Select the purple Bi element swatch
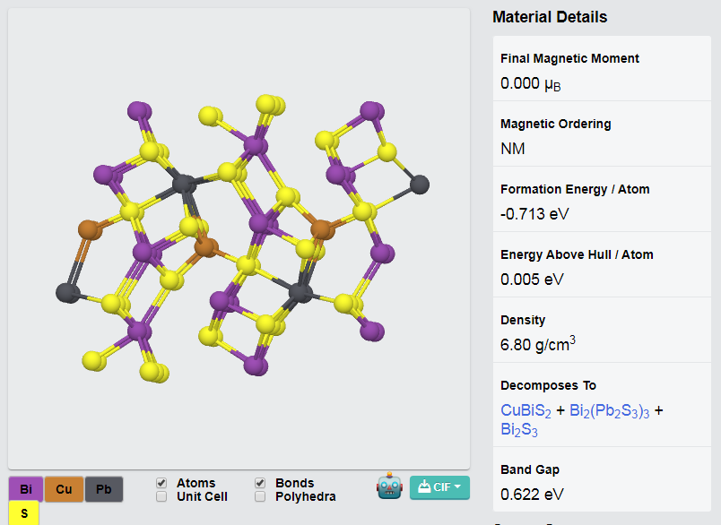The width and height of the screenshot is (721, 525). click(26, 489)
